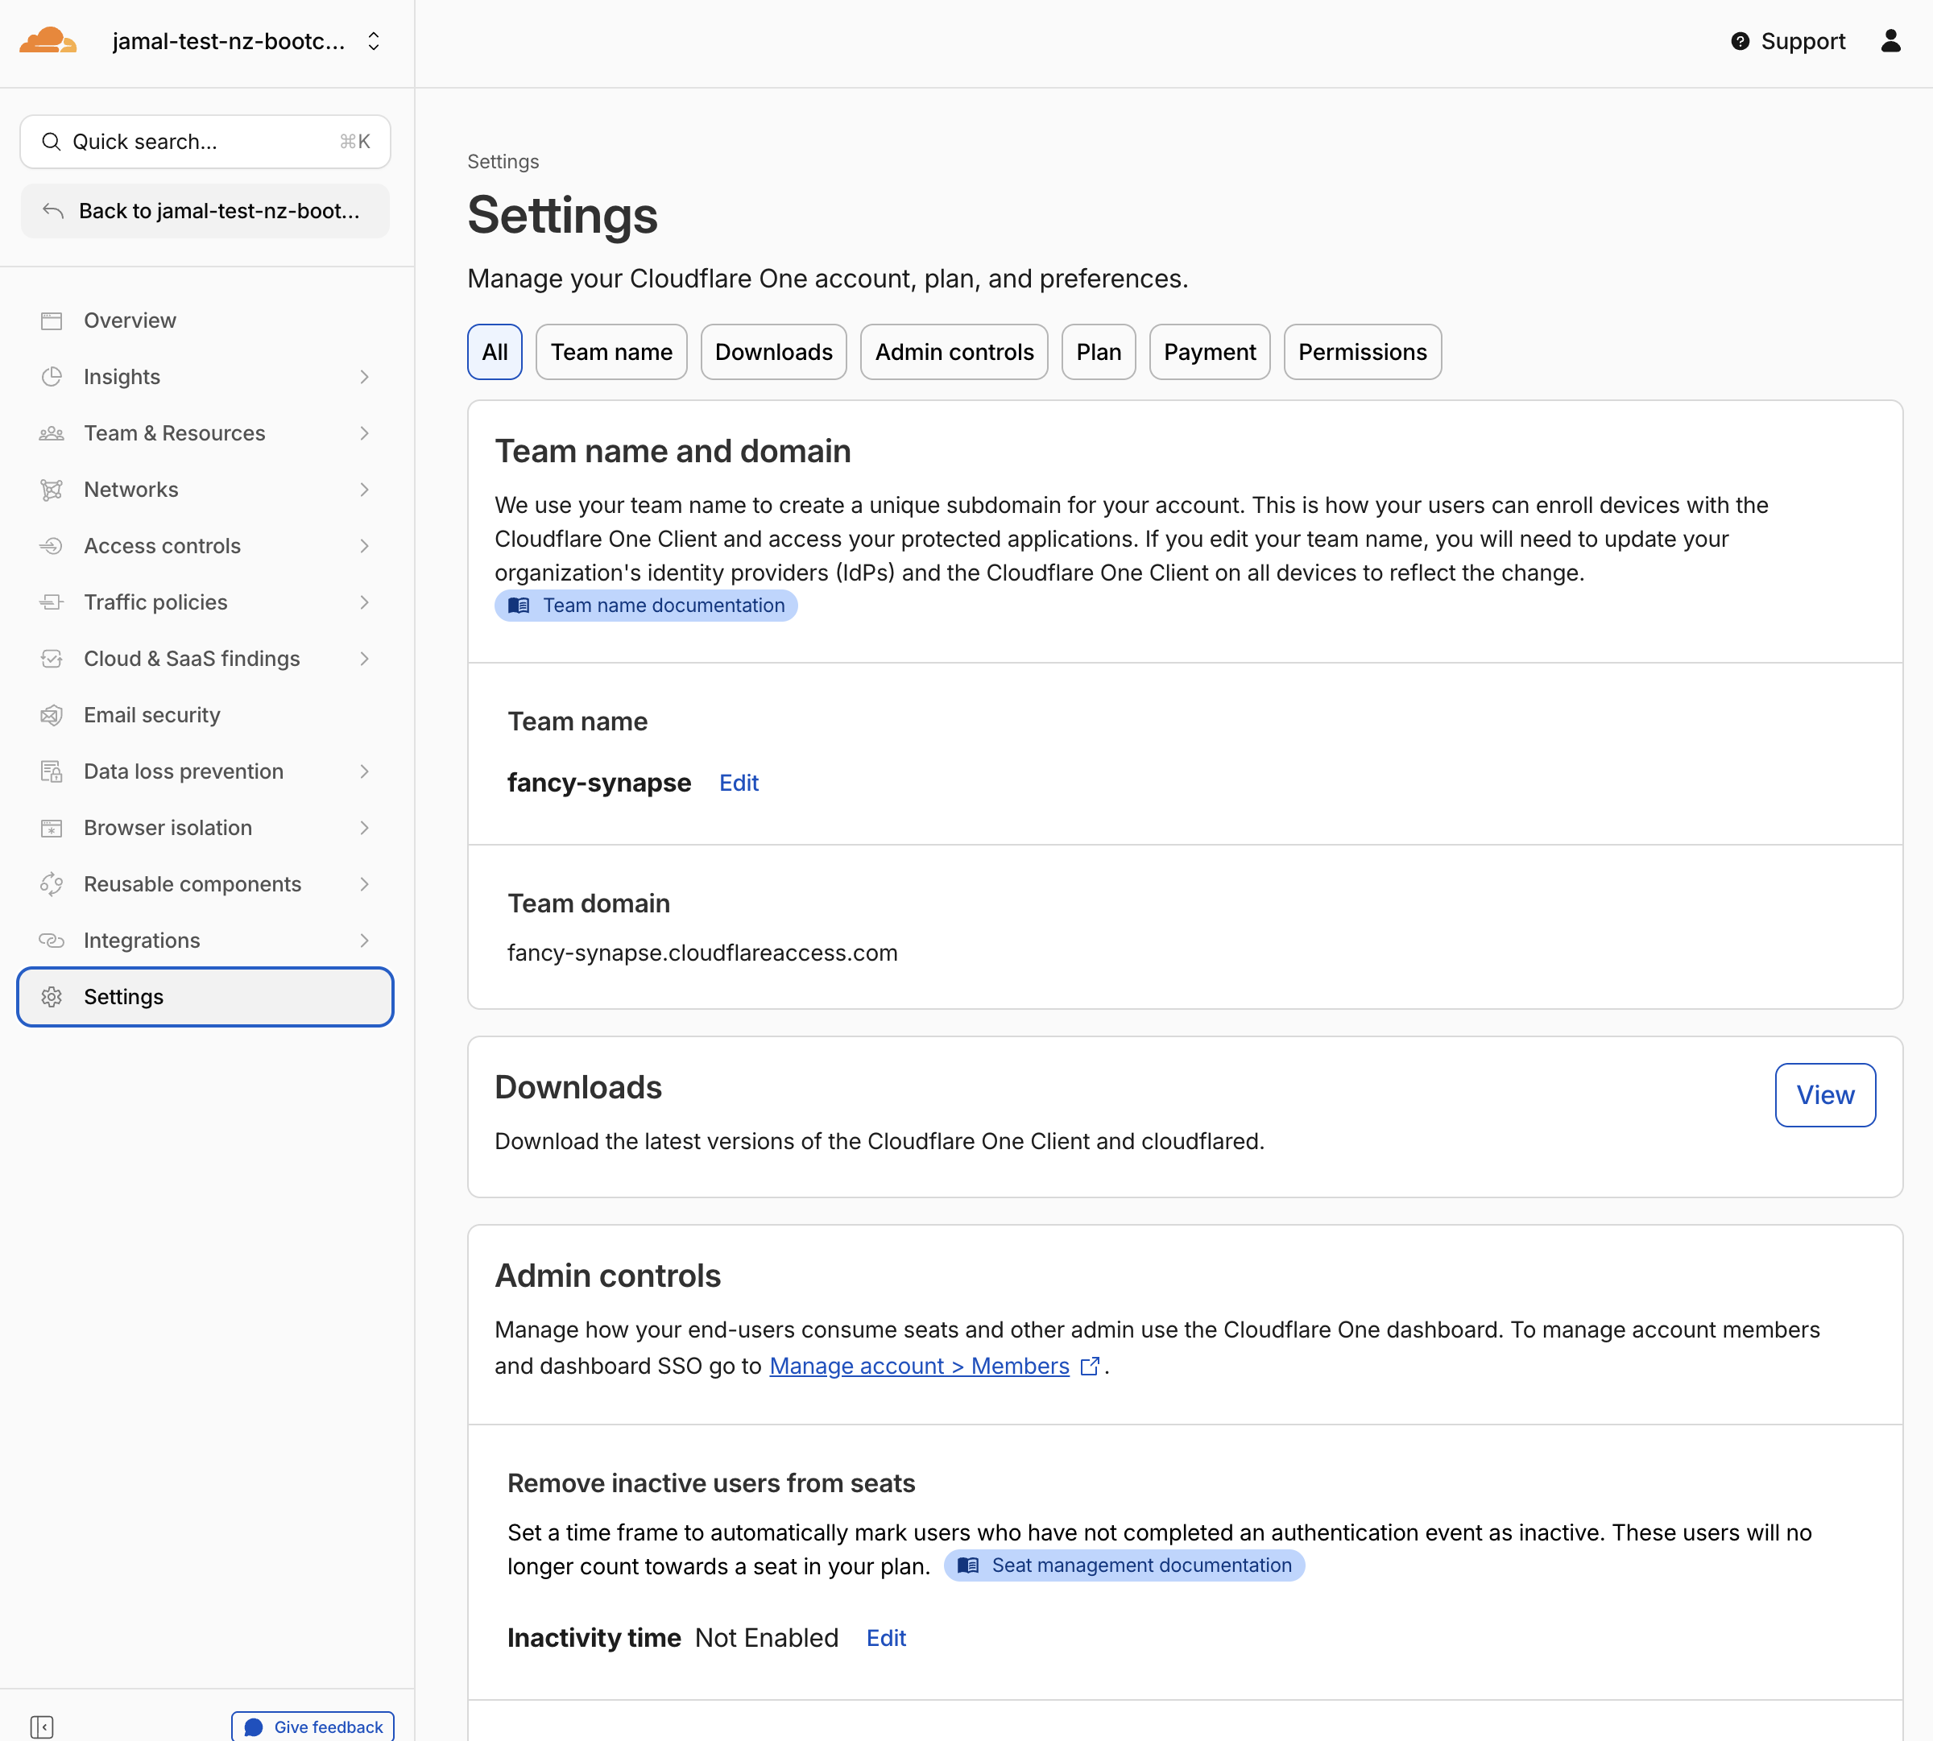Click the Cloud & SaaS findings icon
1933x1741 pixels.
coord(52,659)
